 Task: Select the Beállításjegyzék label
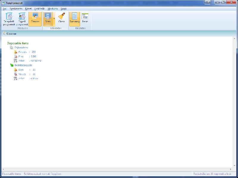pyautogui.click(x=24, y=65)
